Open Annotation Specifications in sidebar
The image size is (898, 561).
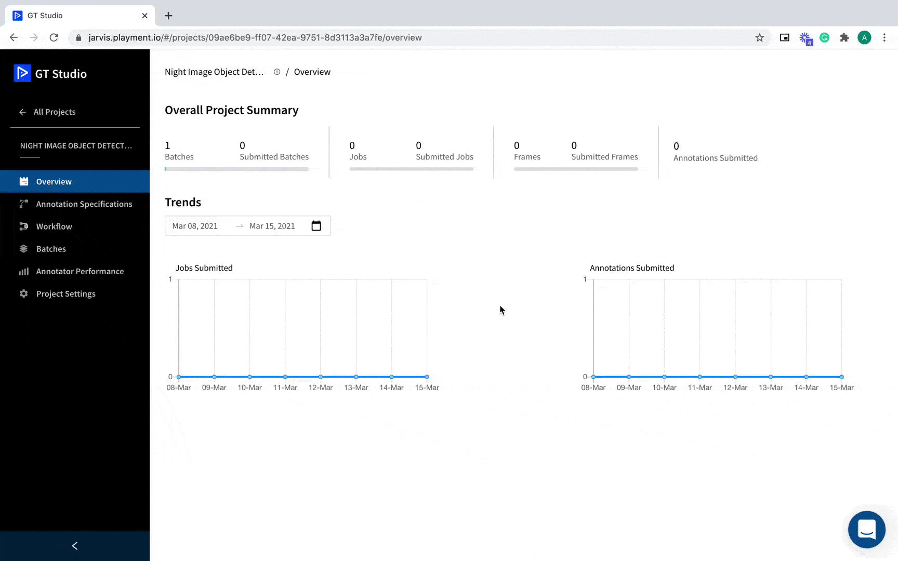[x=75, y=204]
